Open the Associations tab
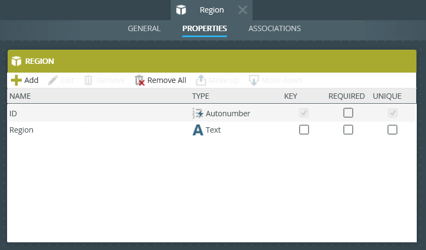Viewport: 426px width, 250px height. (274, 28)
